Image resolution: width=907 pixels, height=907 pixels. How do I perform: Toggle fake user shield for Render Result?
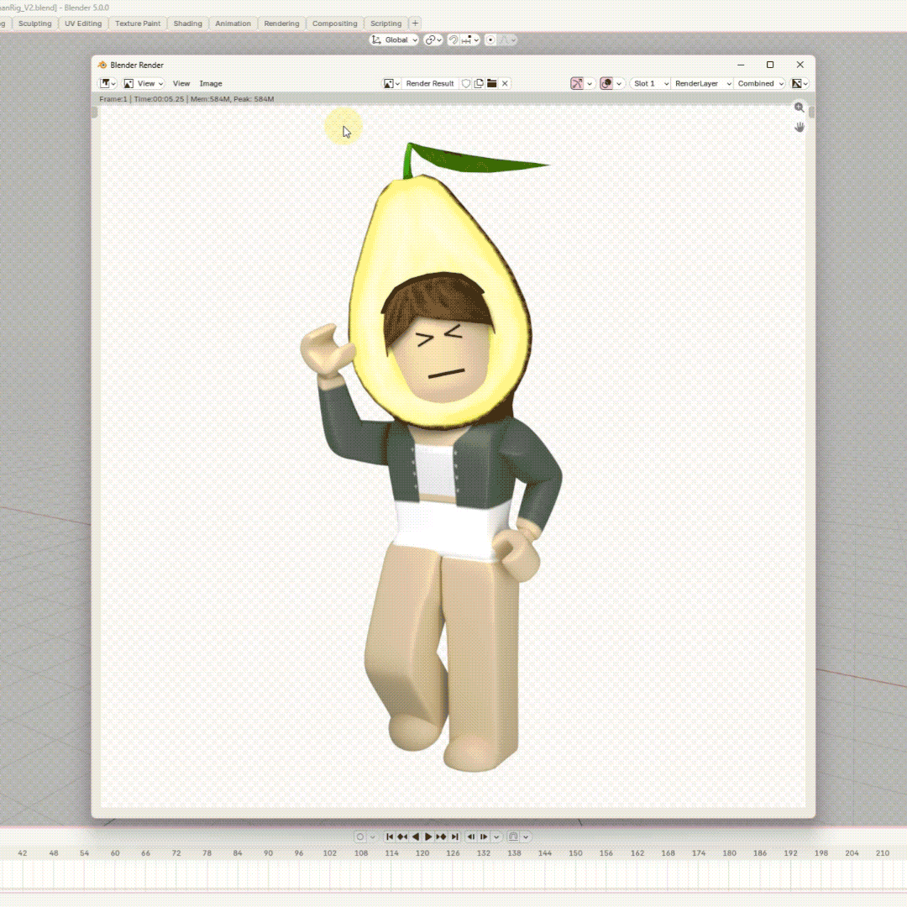click(465, 83)
